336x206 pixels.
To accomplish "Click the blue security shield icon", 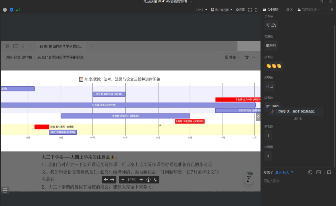I will point(11,10).
